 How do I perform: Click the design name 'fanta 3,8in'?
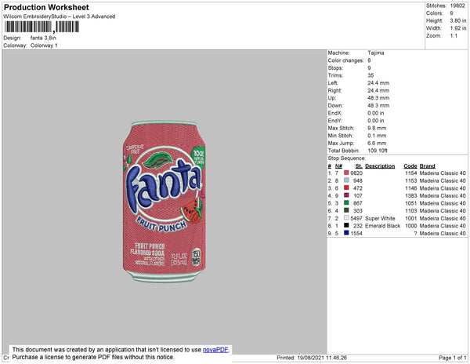[x=43, y=38]
